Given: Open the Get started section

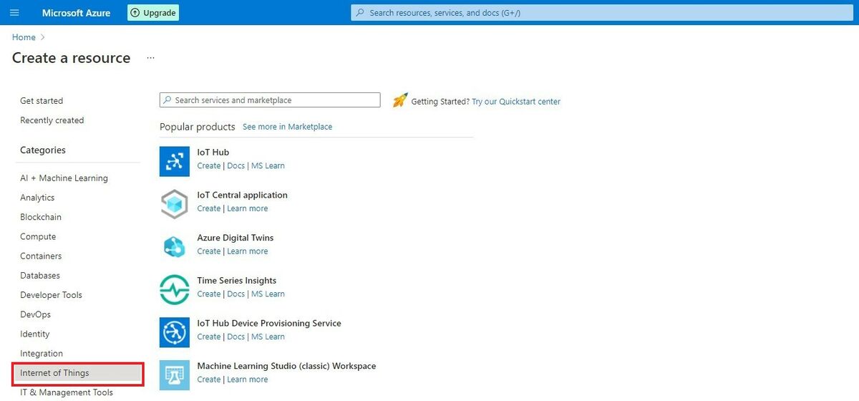Looking at the screenshot, I should coord(42,101).
